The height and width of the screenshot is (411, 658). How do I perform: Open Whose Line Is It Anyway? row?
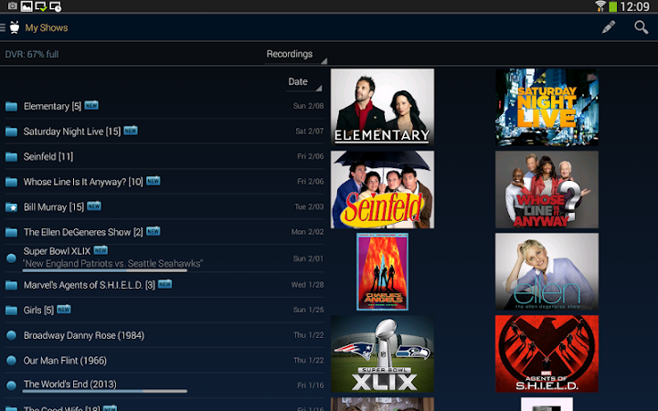[164, 182]
